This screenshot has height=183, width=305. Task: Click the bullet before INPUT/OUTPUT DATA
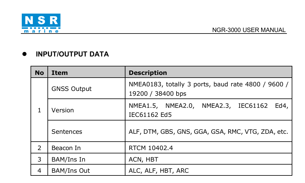pos(25,54)
